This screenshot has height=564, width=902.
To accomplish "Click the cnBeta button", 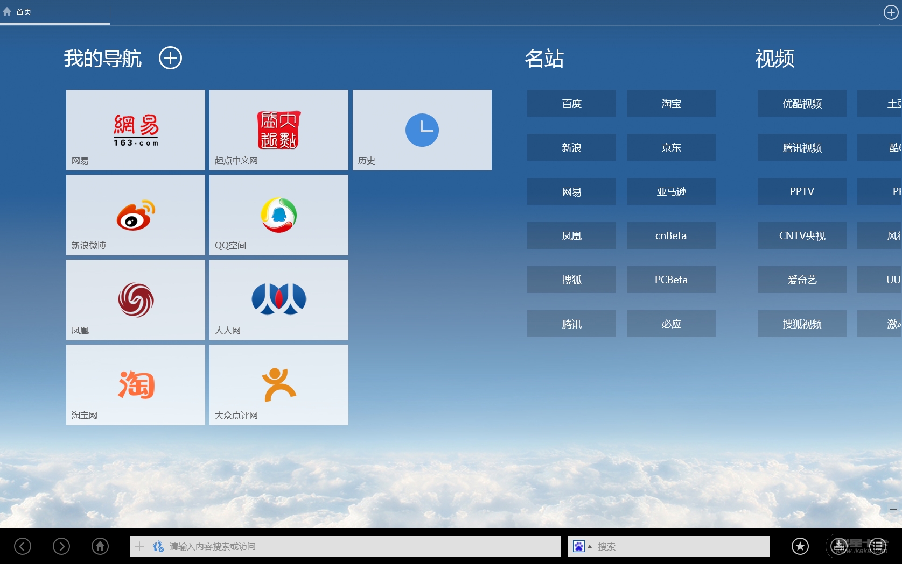I will pyautogui.click(x=671, y=235).
